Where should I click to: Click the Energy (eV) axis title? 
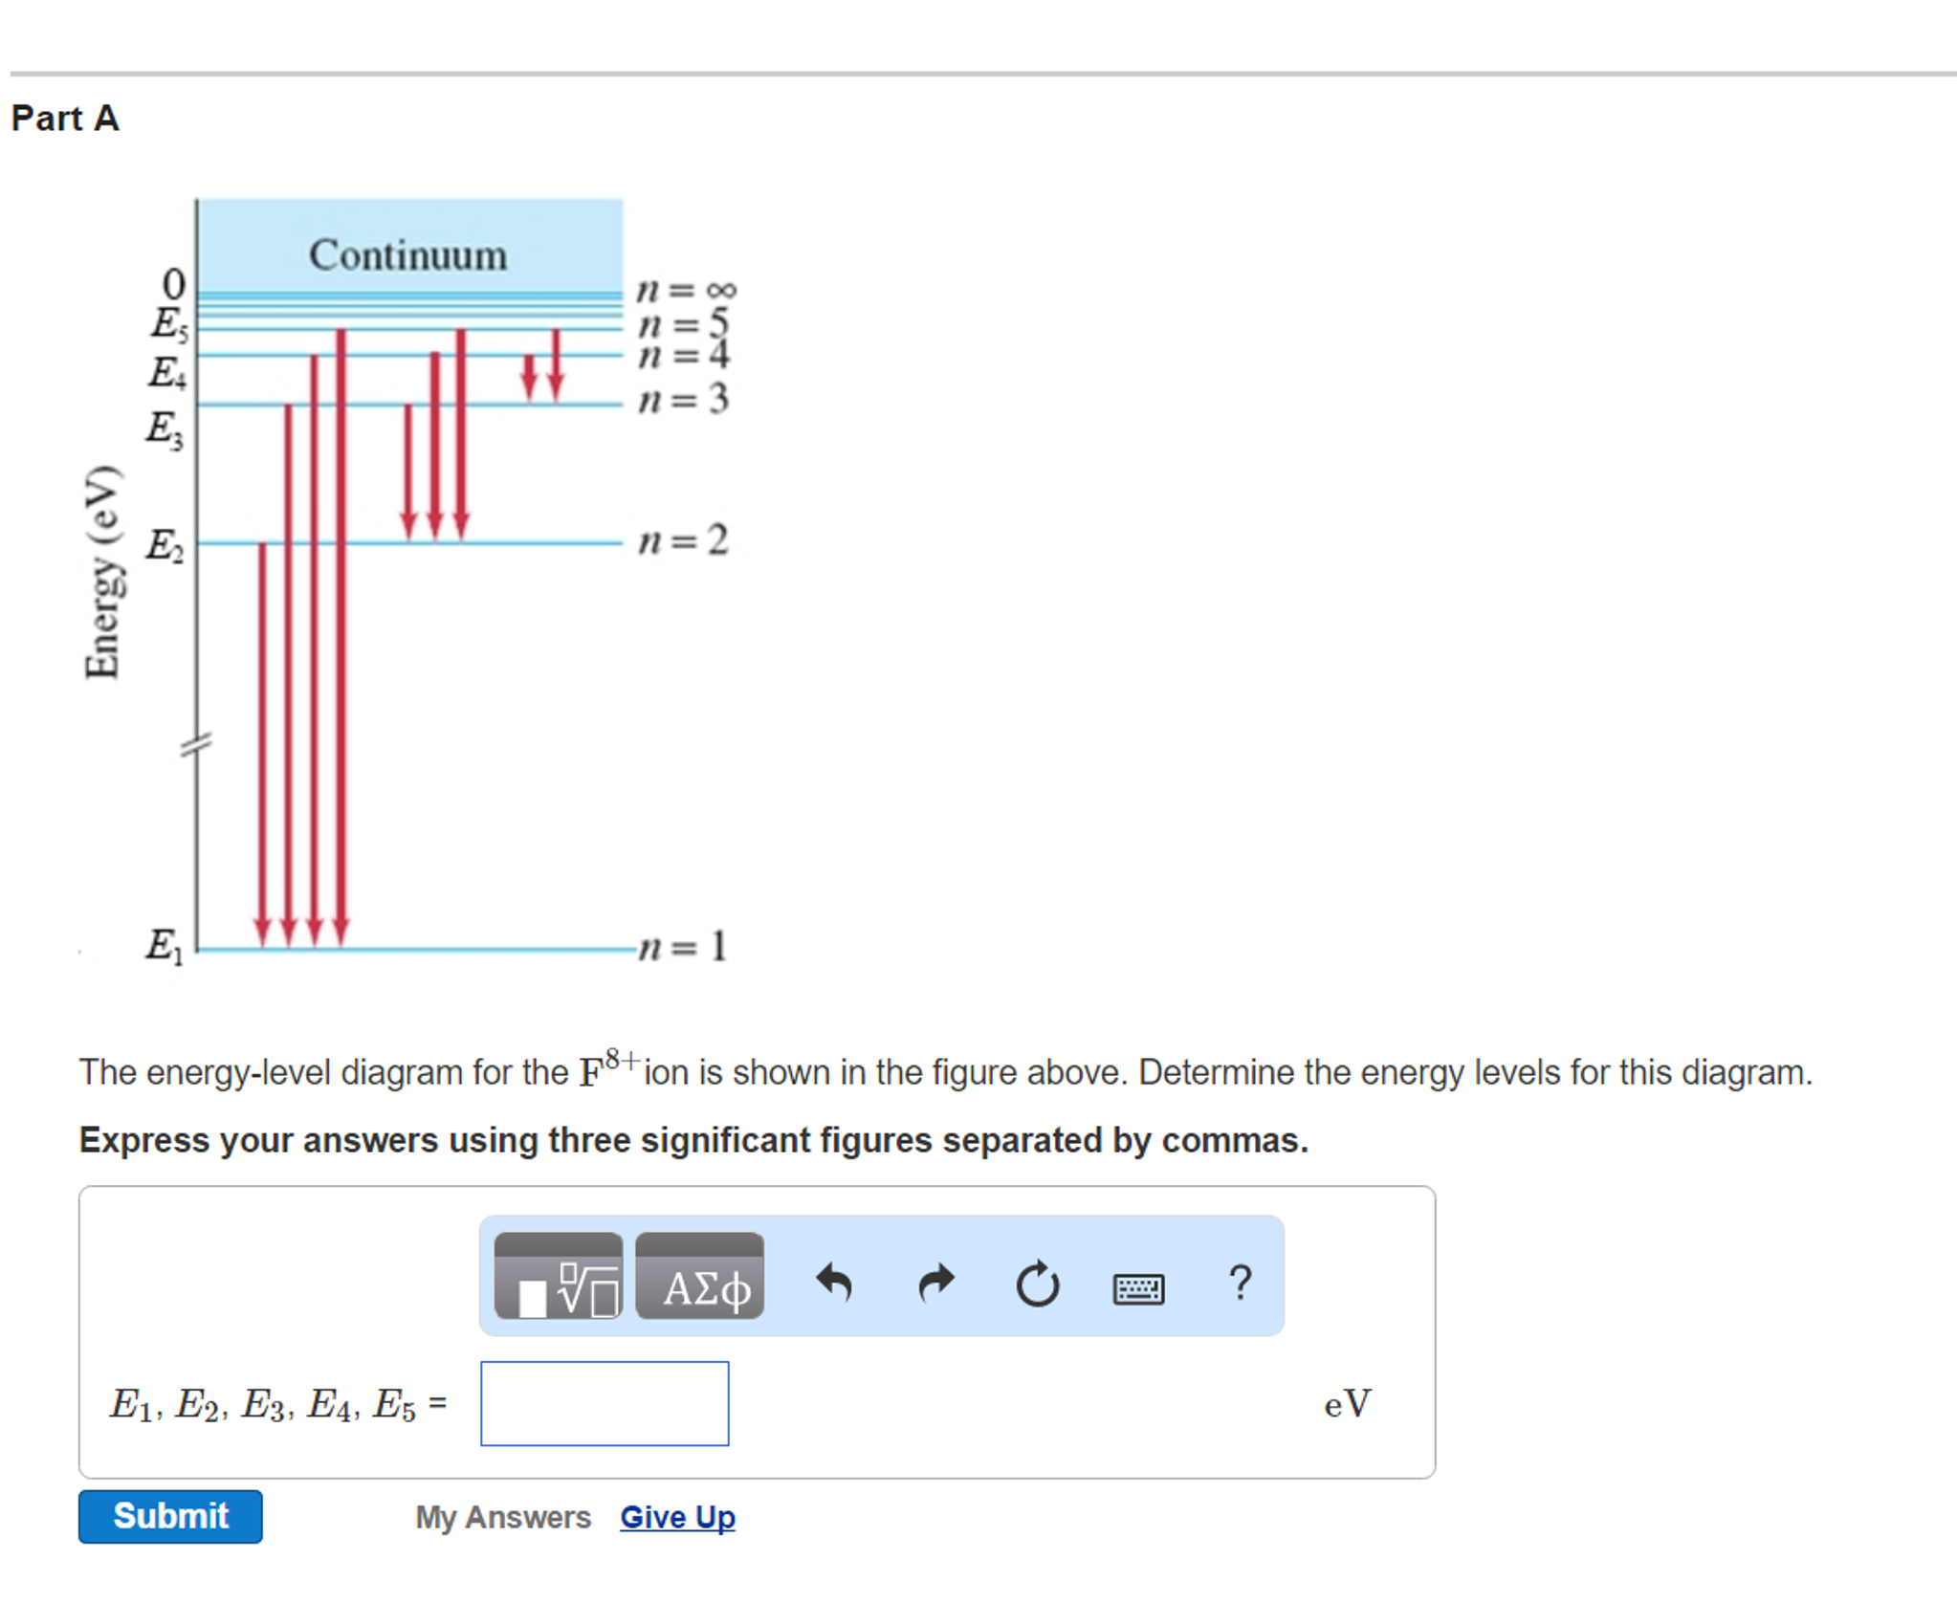[x=103, y=572]
